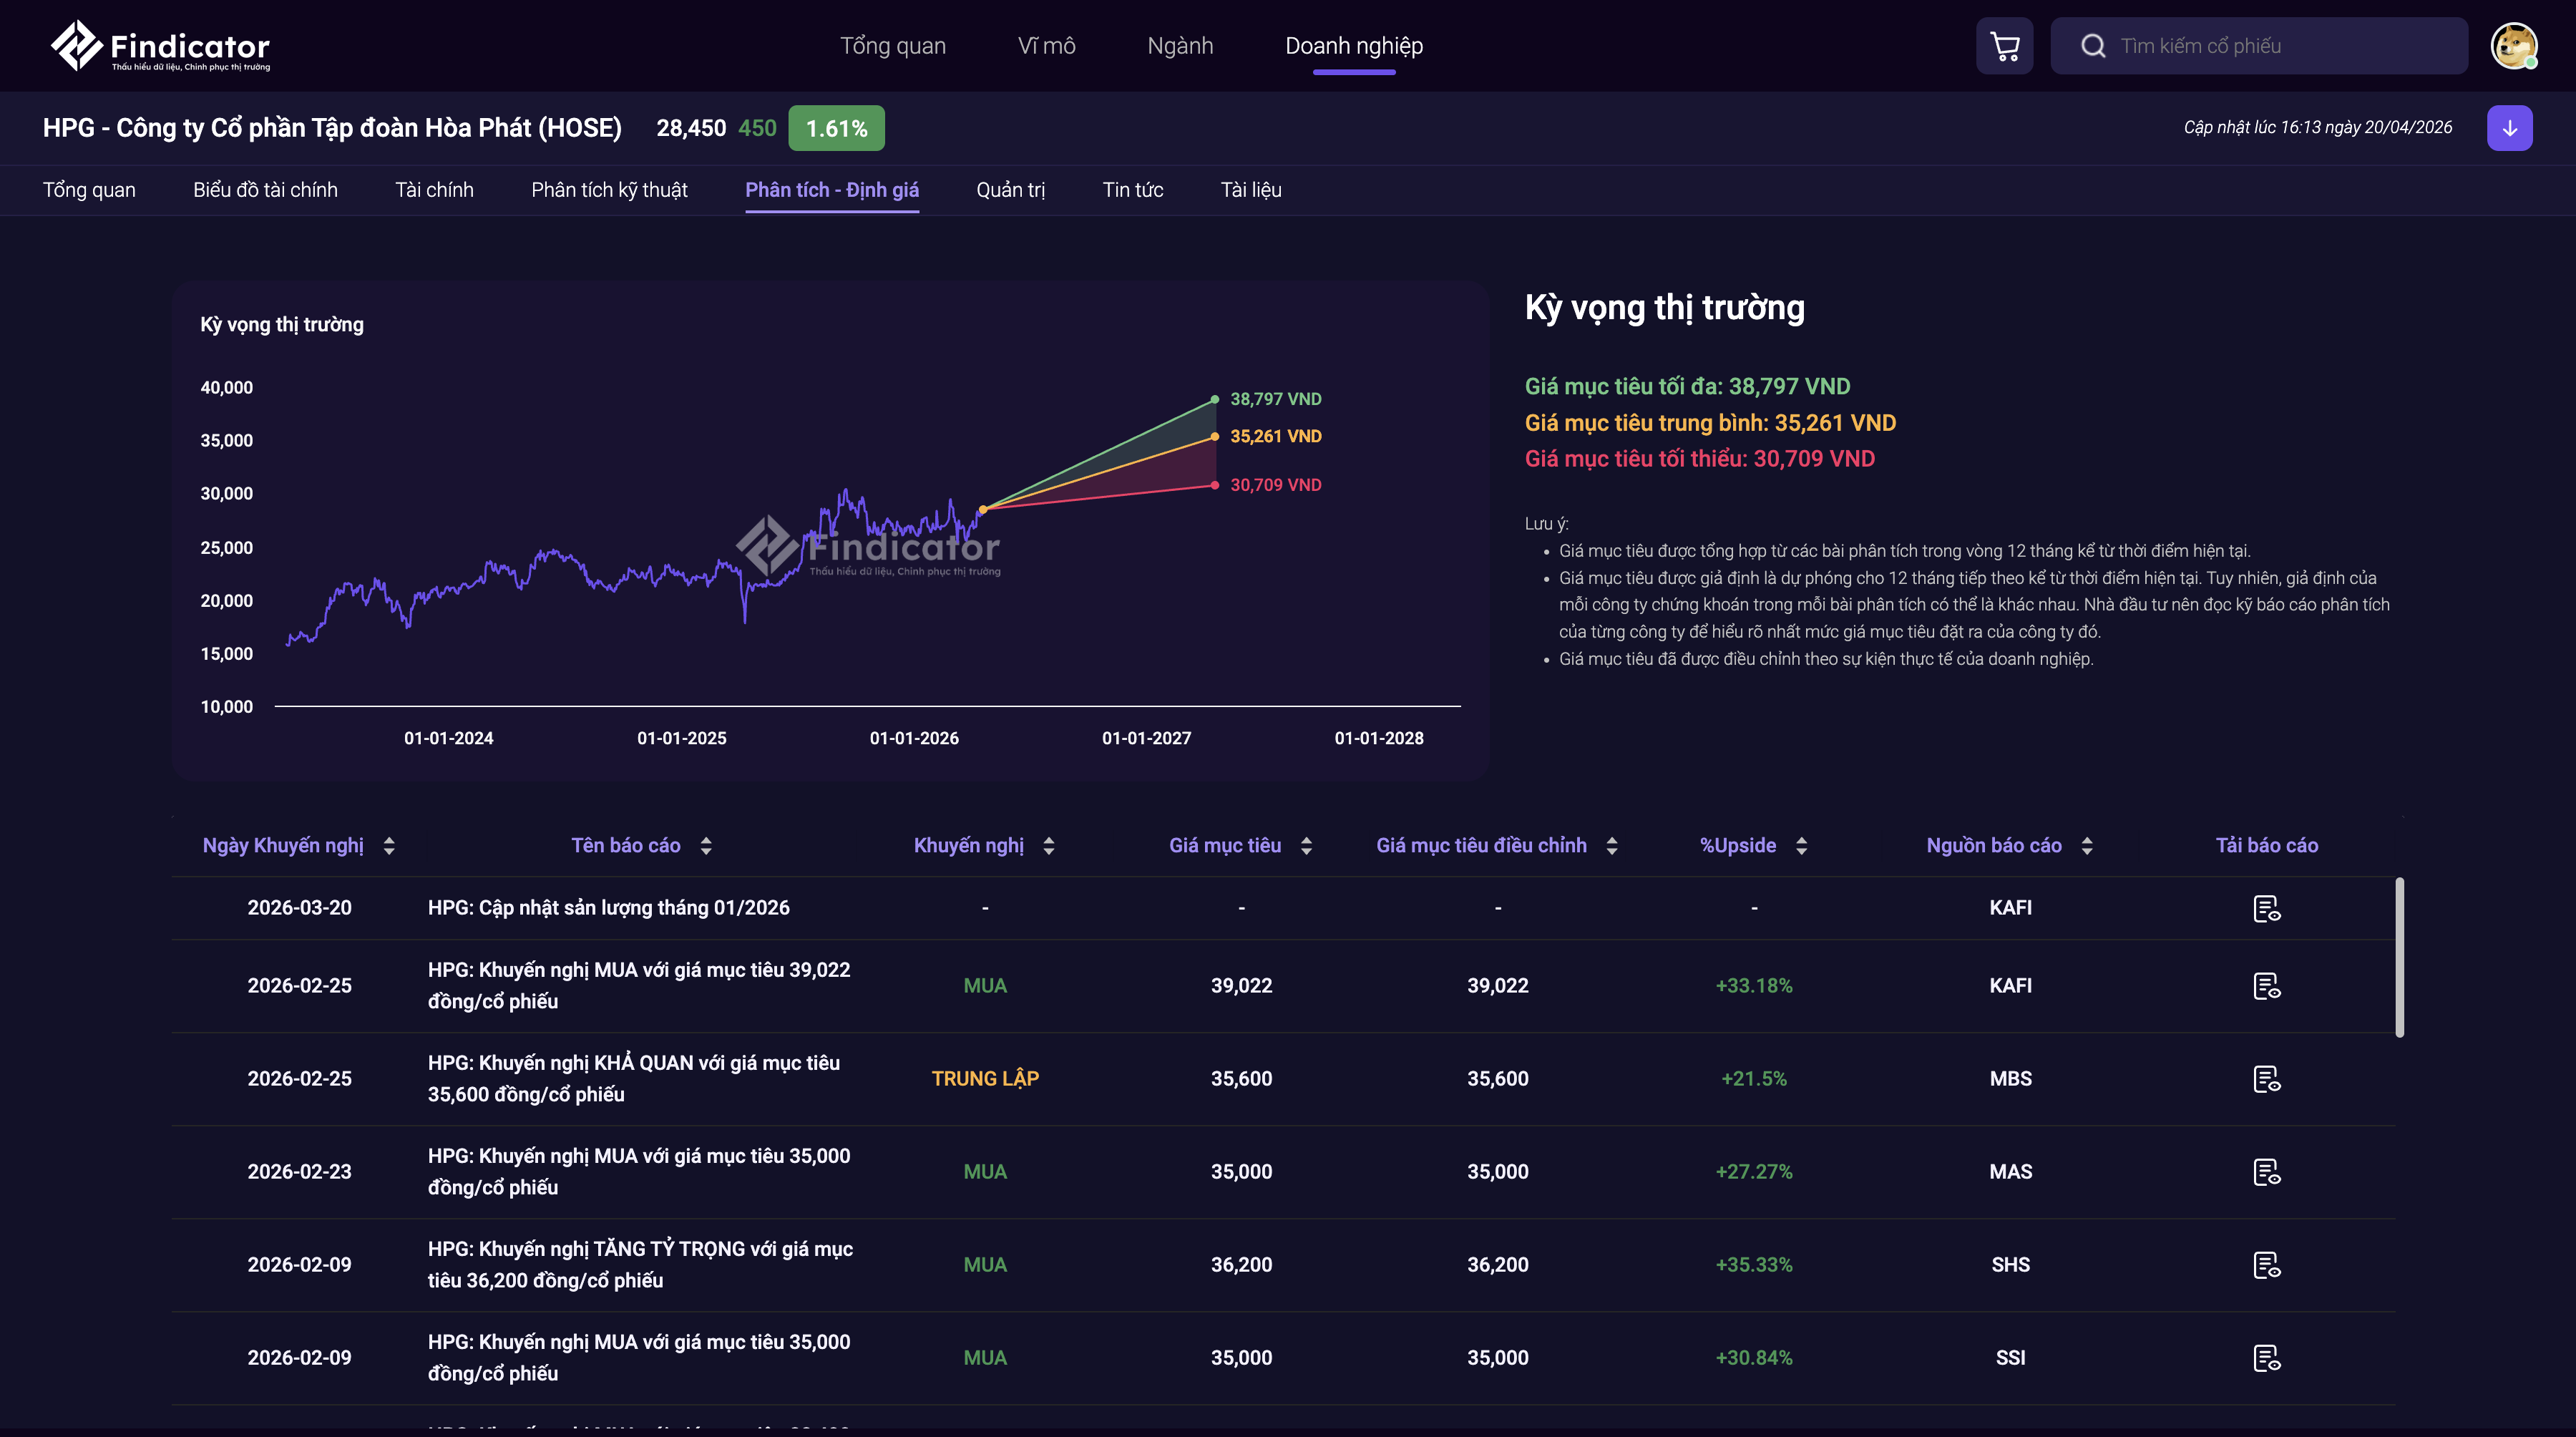This screenshot has height=1437, width=2576.
Task: Sort by Ngày Khuyến nghị column
Action: point(389,846)
